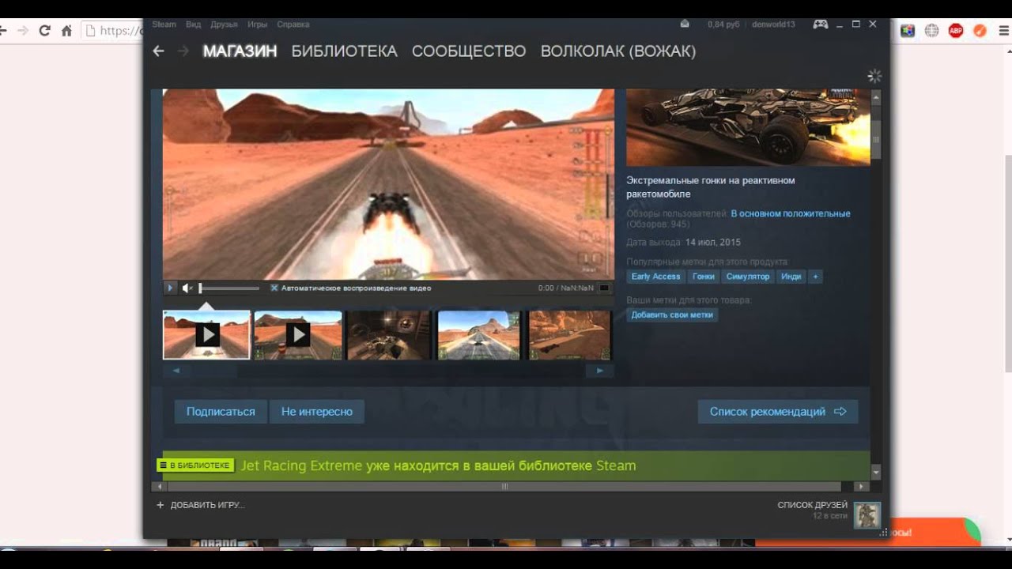
Task: Click the Не интересно button
Action: click(x=317, y=412)
